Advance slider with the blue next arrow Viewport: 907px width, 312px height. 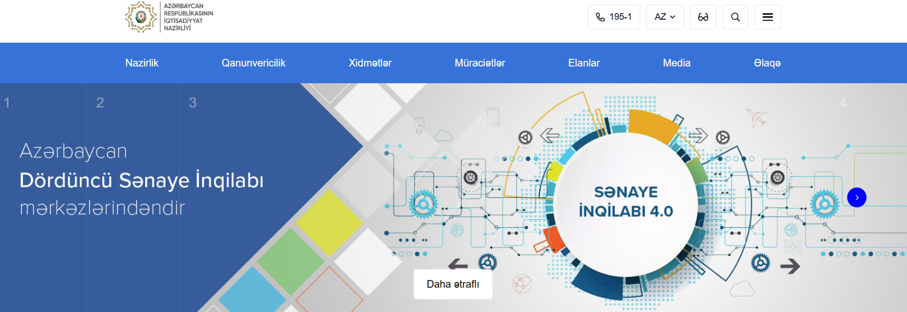[x=857, y=197]
